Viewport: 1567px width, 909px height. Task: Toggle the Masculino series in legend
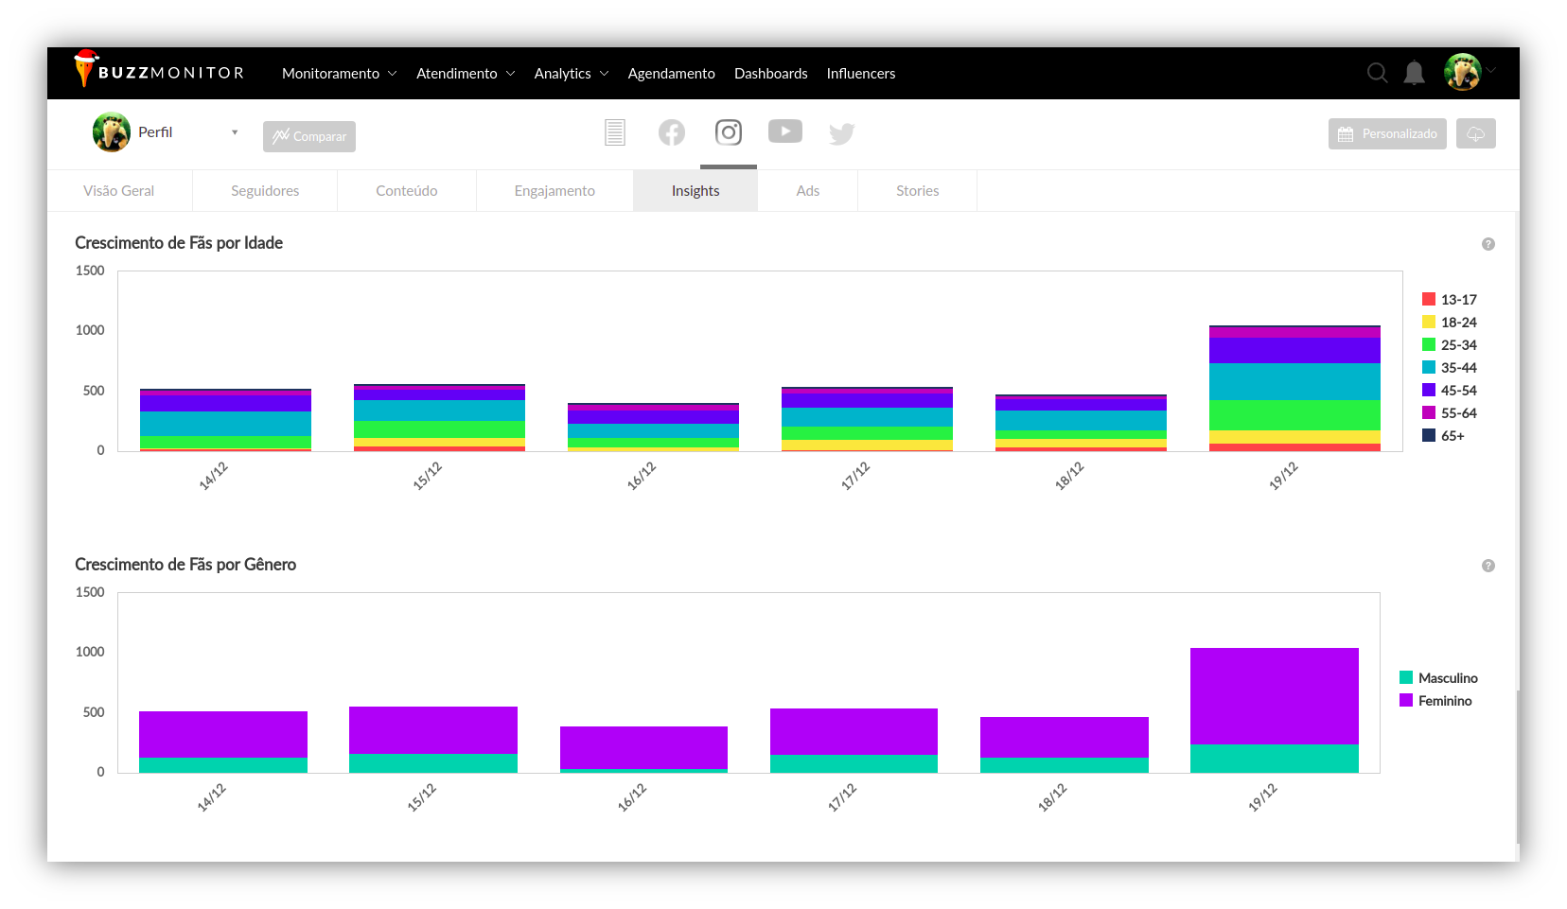point(1438,678)
